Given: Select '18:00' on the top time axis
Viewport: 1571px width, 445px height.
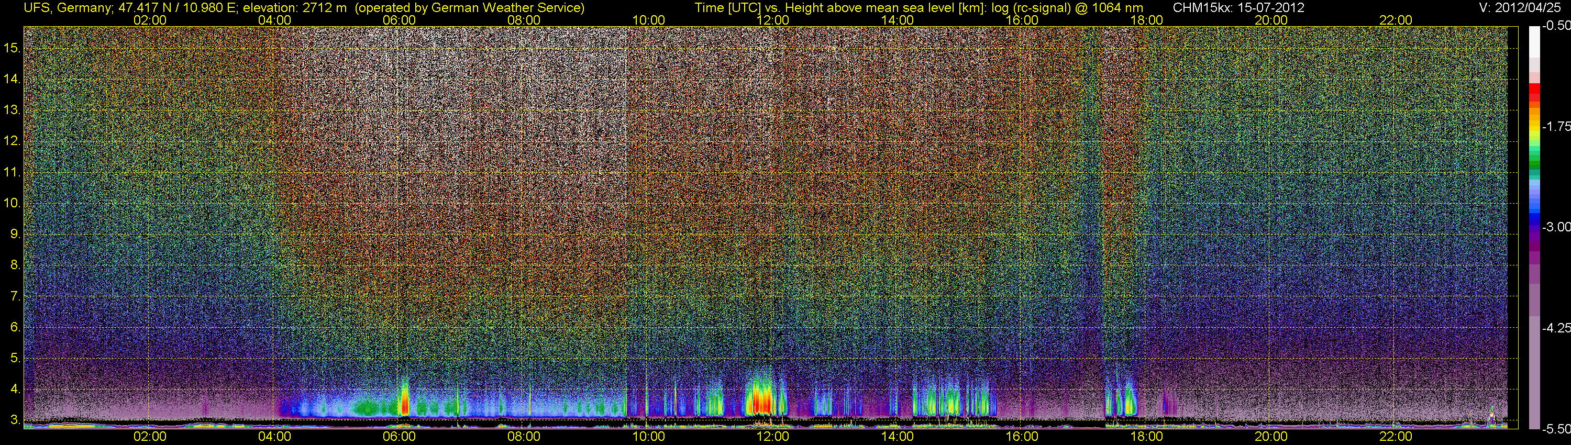Looking at the screenshot, I should coord(1146,20).
